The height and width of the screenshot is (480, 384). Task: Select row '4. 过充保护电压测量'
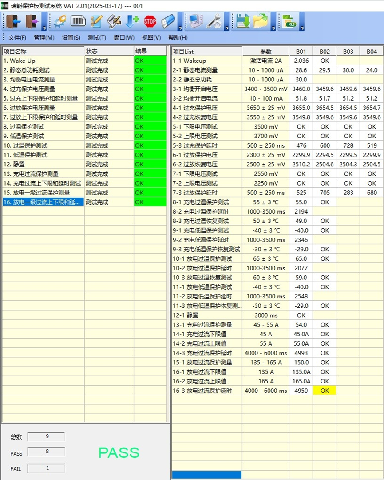(x=44, y=89)
